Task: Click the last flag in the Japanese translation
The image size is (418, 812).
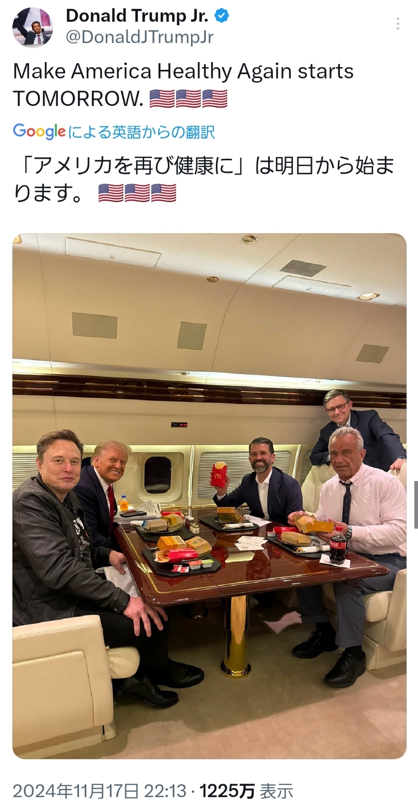Action: [164, 192]
